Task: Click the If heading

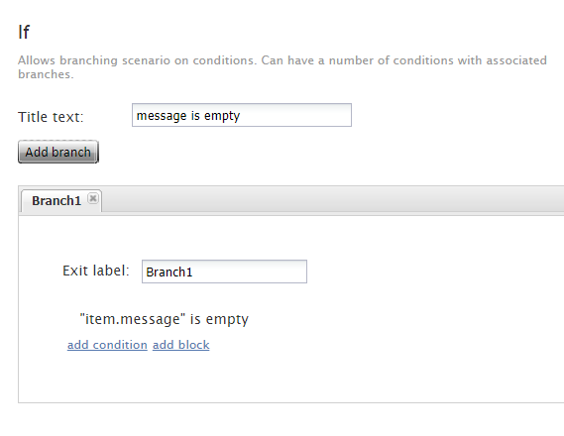Action: click(x=24, y=32)
